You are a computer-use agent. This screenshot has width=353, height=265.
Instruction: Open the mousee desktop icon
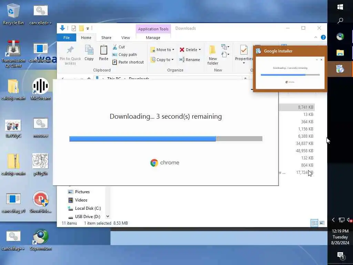coord(41,128)
